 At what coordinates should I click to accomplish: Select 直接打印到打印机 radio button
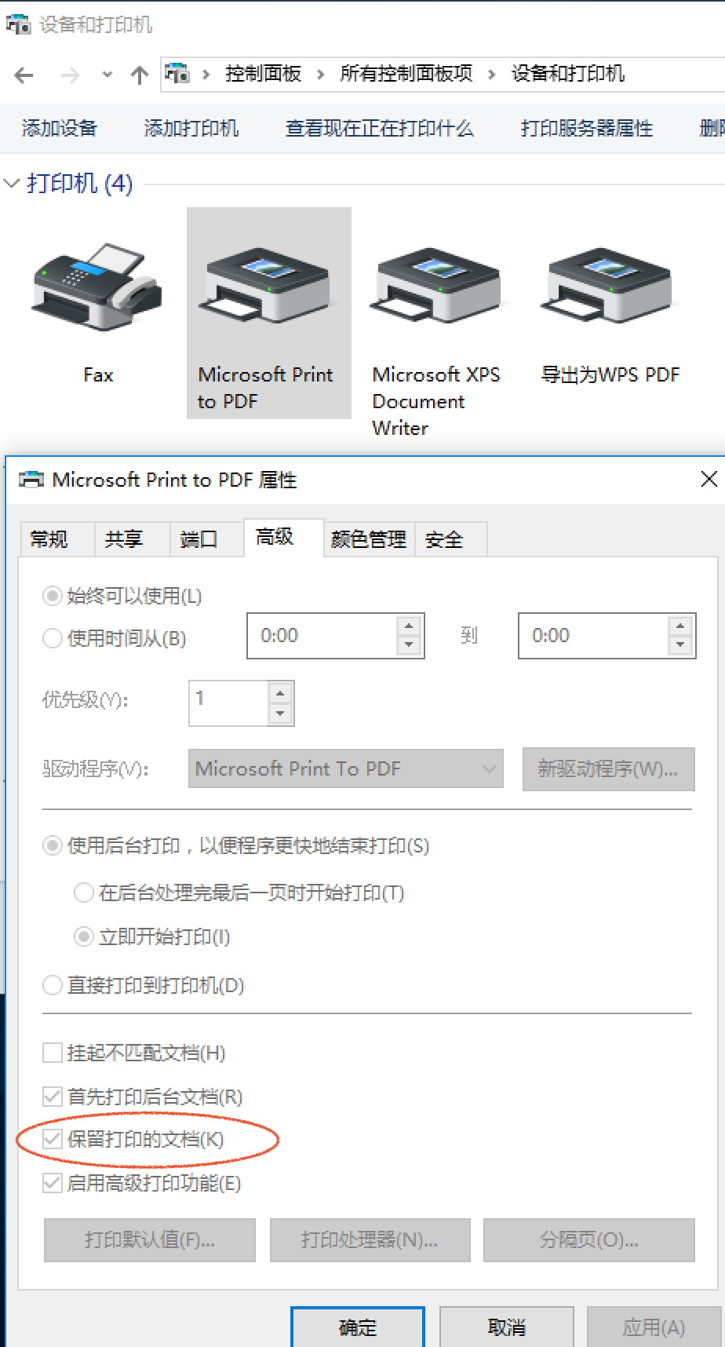point(53,985)
